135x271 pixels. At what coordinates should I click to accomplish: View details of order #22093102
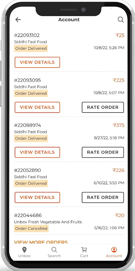[37, 62]
